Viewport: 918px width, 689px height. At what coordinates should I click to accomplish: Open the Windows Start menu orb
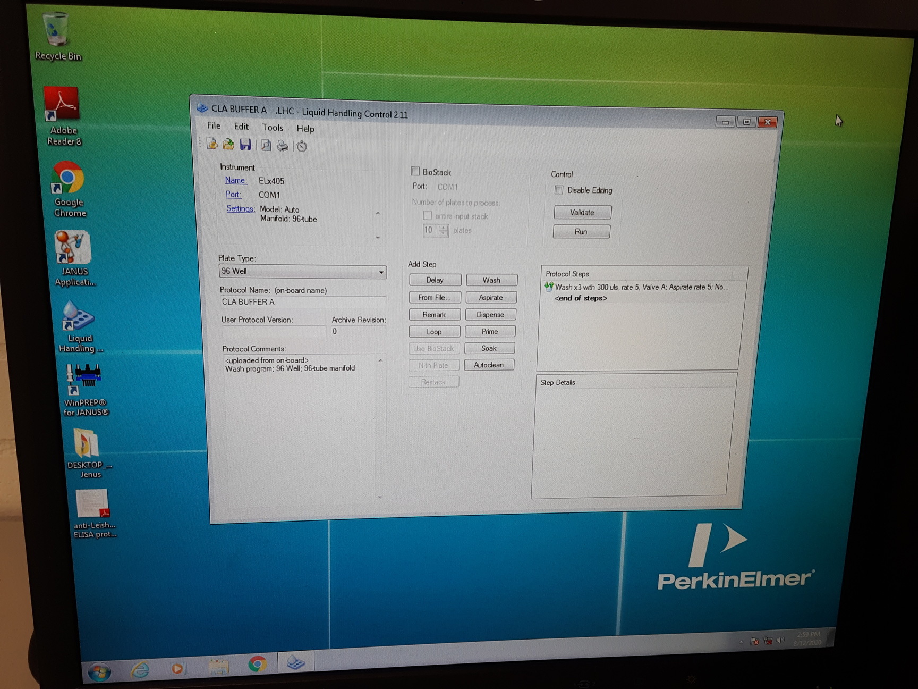coord(99,671)
